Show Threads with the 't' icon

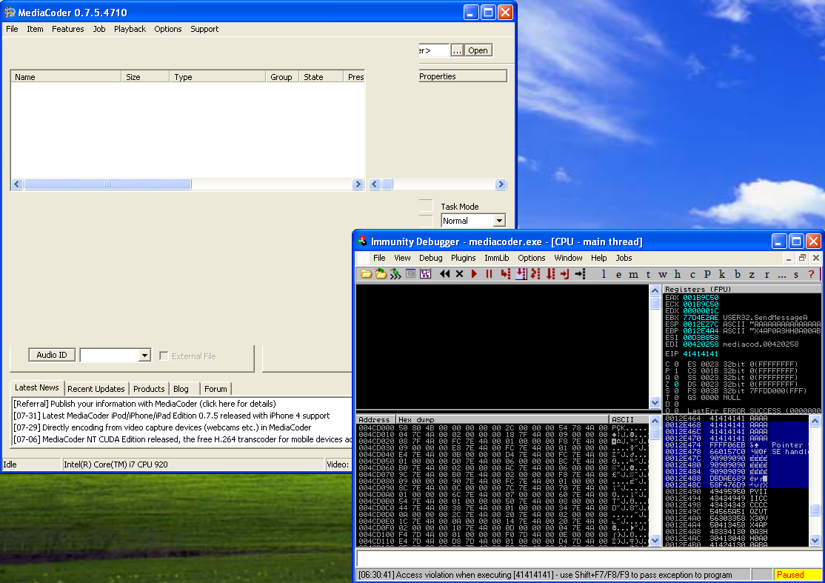[648, 274]
